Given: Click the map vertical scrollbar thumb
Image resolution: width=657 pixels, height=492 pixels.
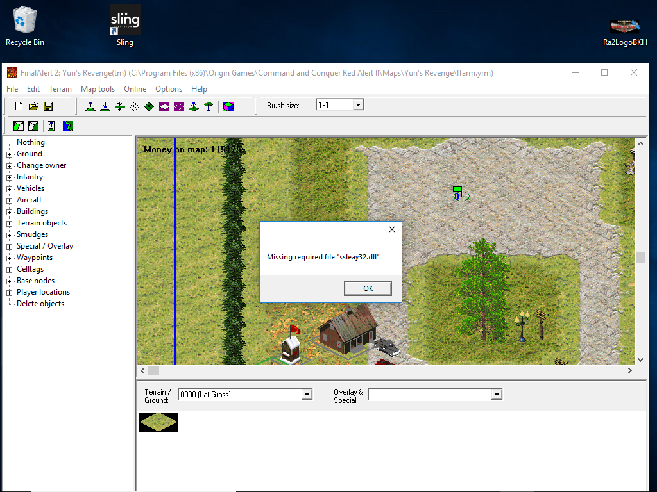Looking at the screenshot, I should 640,258.
